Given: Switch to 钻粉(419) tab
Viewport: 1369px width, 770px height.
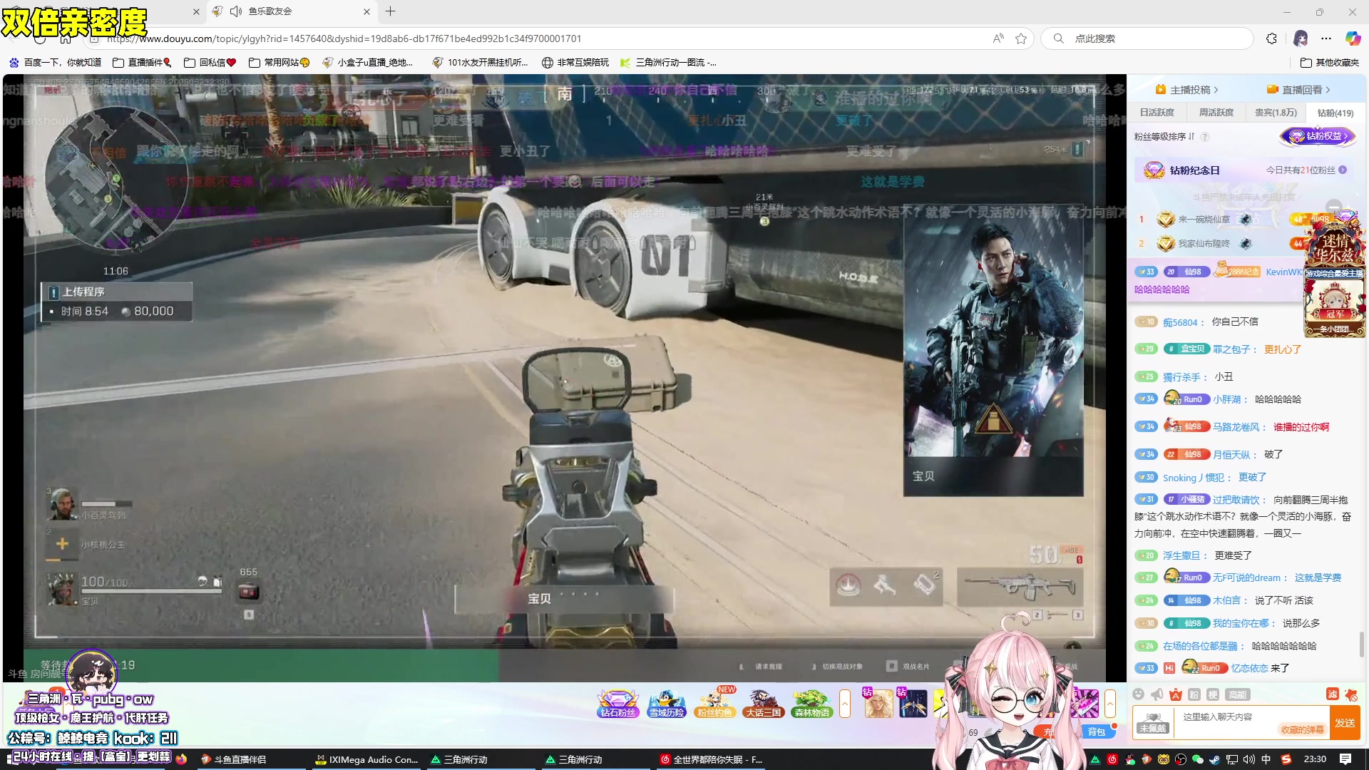Looking at the screenshot, I should [1335, 113].
